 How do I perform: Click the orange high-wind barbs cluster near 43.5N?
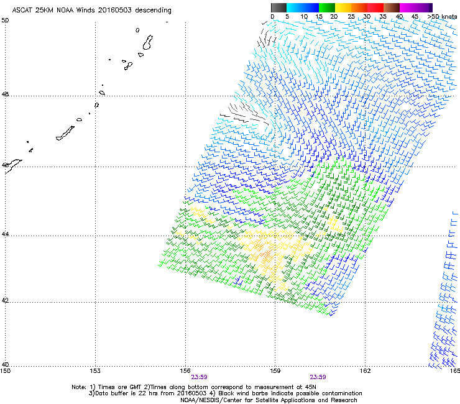pos(262,252)
